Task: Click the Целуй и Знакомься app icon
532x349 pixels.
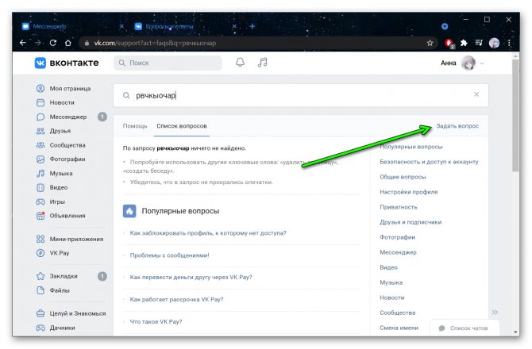Action: (x=40, y=313)
